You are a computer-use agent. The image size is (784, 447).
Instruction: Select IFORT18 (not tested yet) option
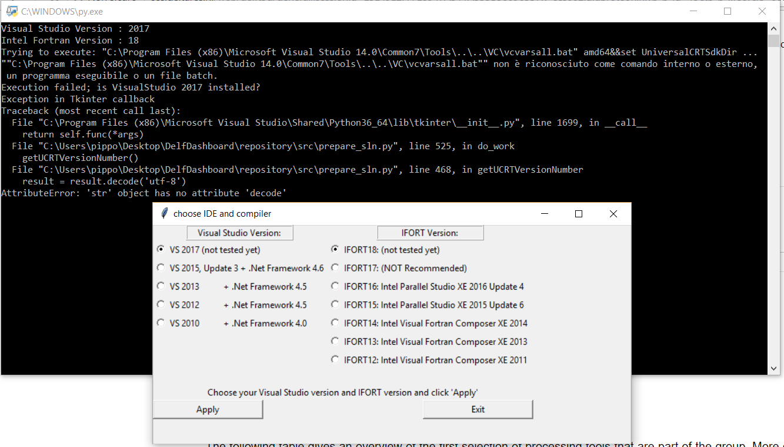click(x=335, y=250)
